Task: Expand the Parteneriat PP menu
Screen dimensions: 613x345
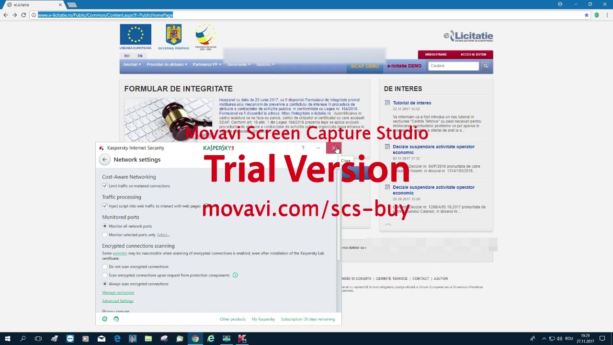Action: [x=207, y=65]
